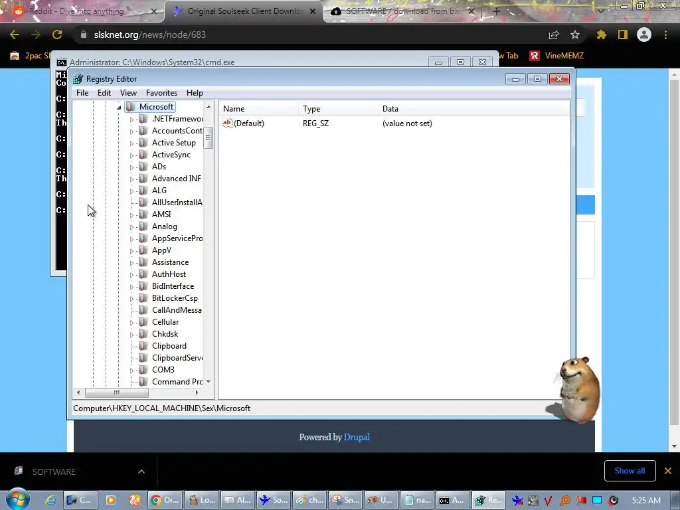Open the Chrome profile avatar
This screenshot has width=680, height=510.
(x=644, y=35)
